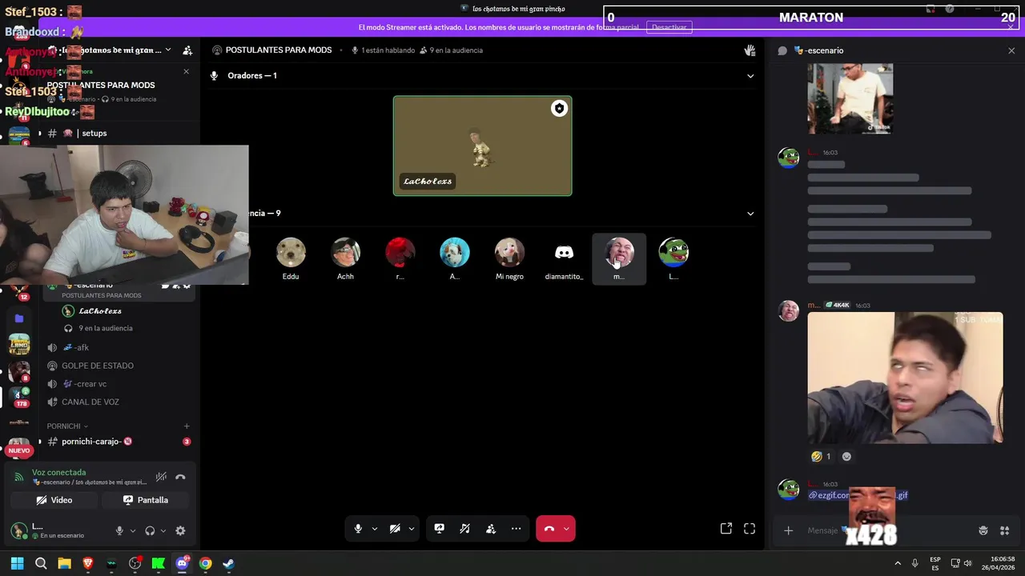This screenshot has width=1025, height=576.
Task: Turn on camera in stage controls
Action: pyautogui.click(x=395, y=529)
